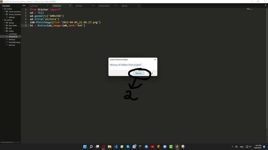
Task: Switch to the a_prime.py tab
Action: [x=34, y=6]
